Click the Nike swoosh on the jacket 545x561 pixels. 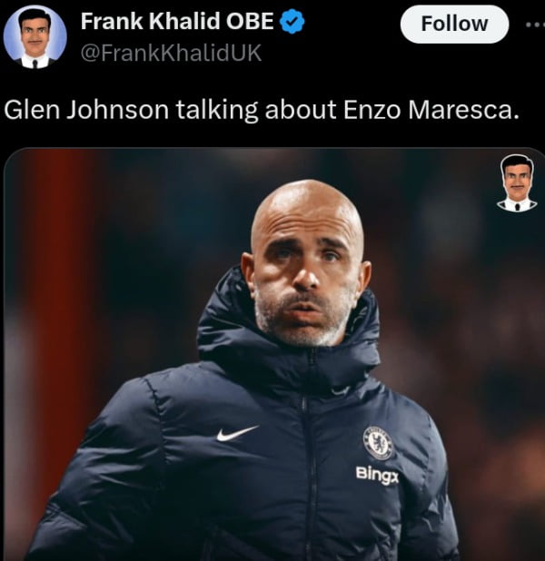pos(237,433)
